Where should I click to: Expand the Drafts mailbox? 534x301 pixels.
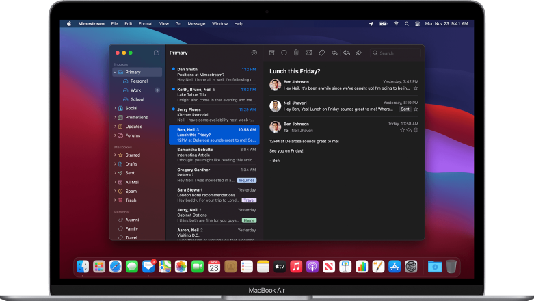115,164
